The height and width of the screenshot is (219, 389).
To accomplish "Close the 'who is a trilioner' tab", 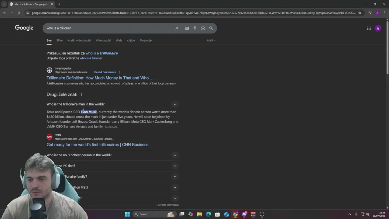I will [x=52, y=4].
